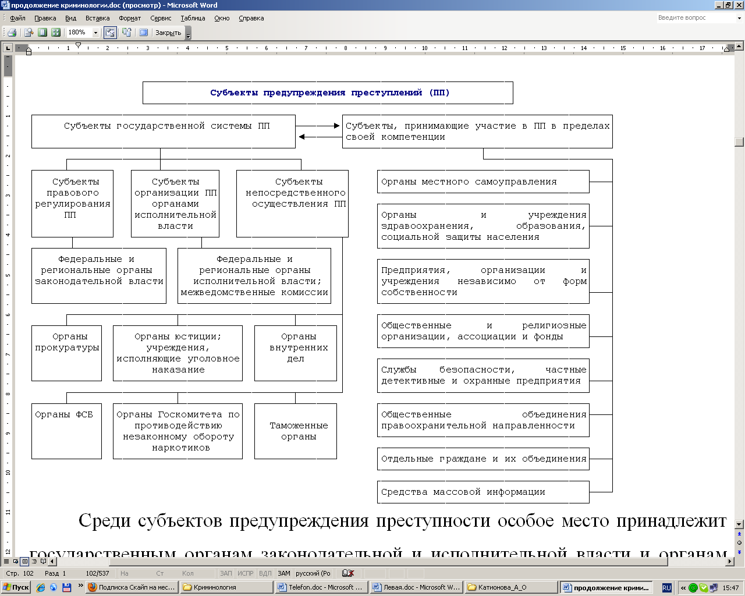Toggle ИСПР track changes indicator
Viewport: 745px width, 596px height.
click(x=246, y=573)
